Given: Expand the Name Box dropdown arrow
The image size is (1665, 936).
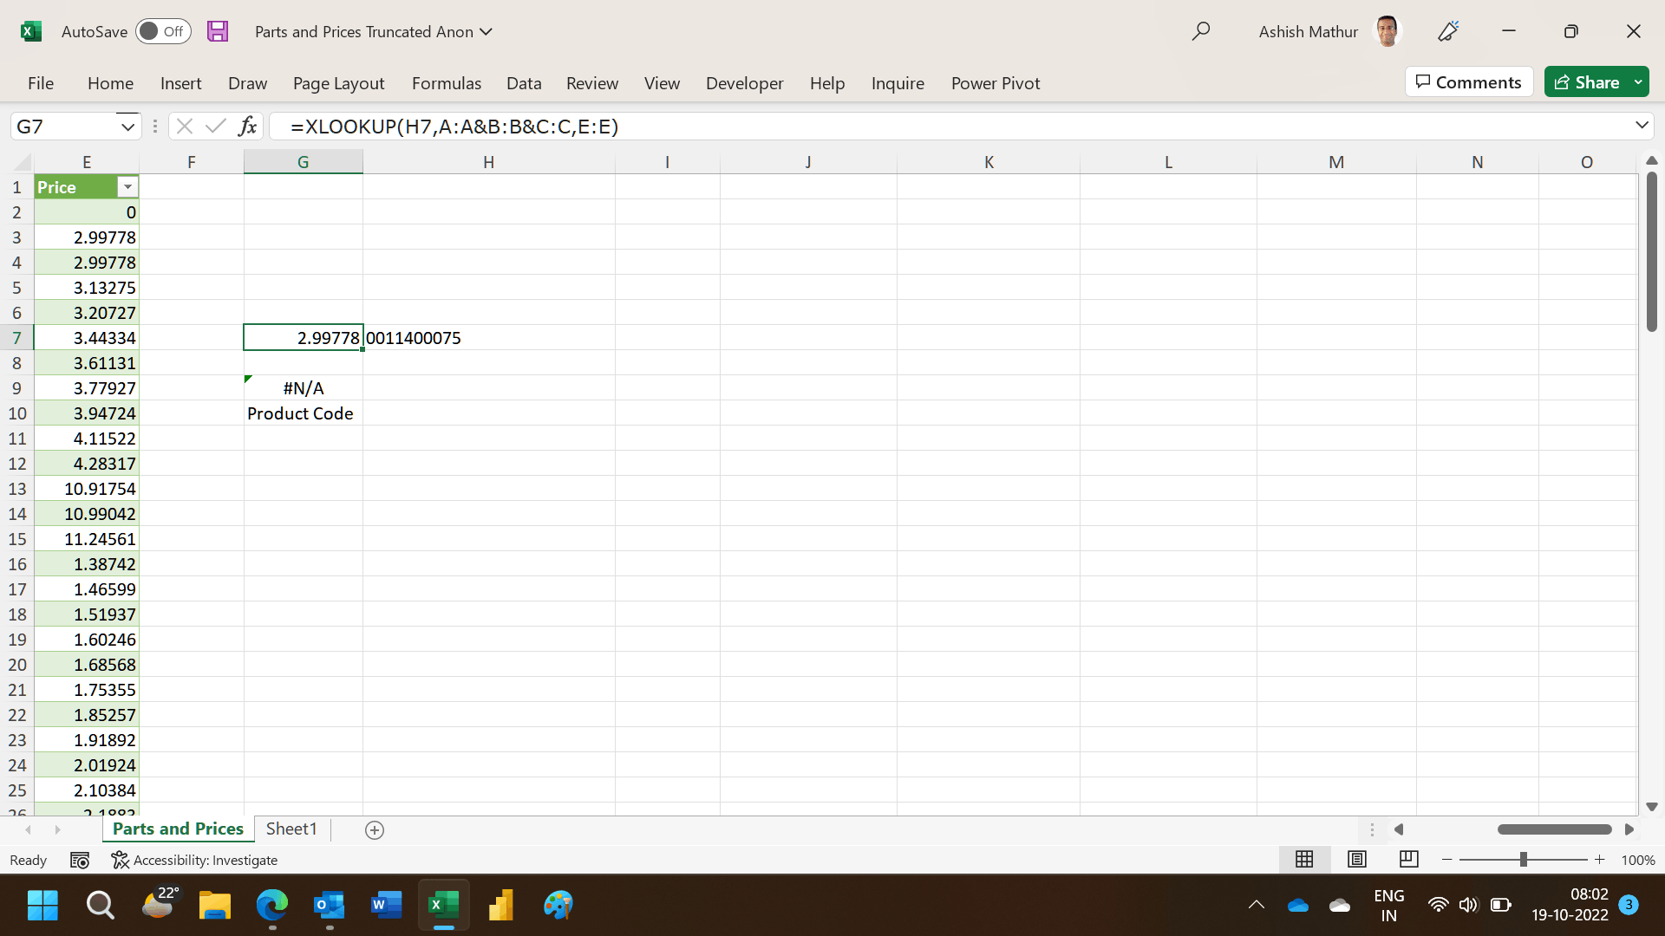Looking at the screenshot, I should click(127, 127).
